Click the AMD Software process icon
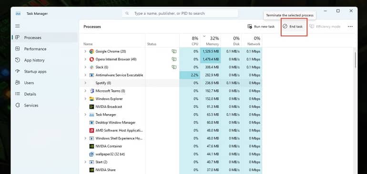This screenshot has width=367, height=174. 92,131
